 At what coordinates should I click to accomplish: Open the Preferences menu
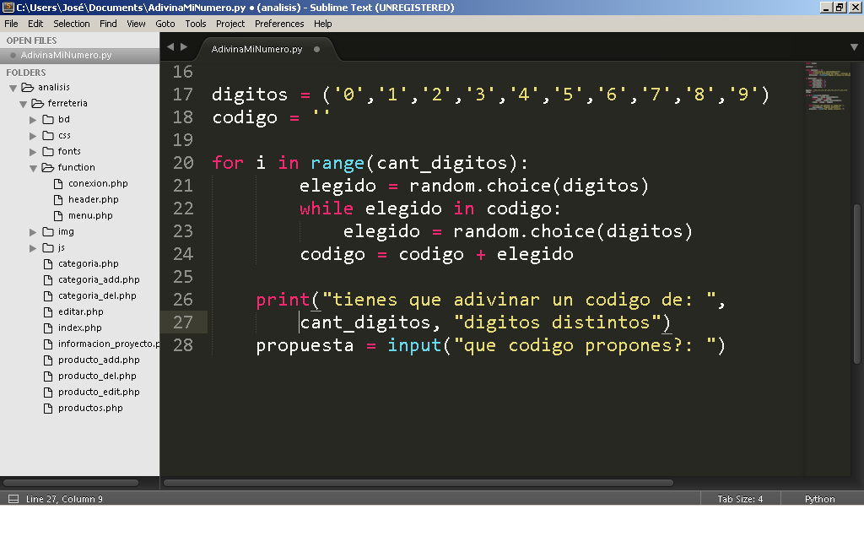pos(279,24)
